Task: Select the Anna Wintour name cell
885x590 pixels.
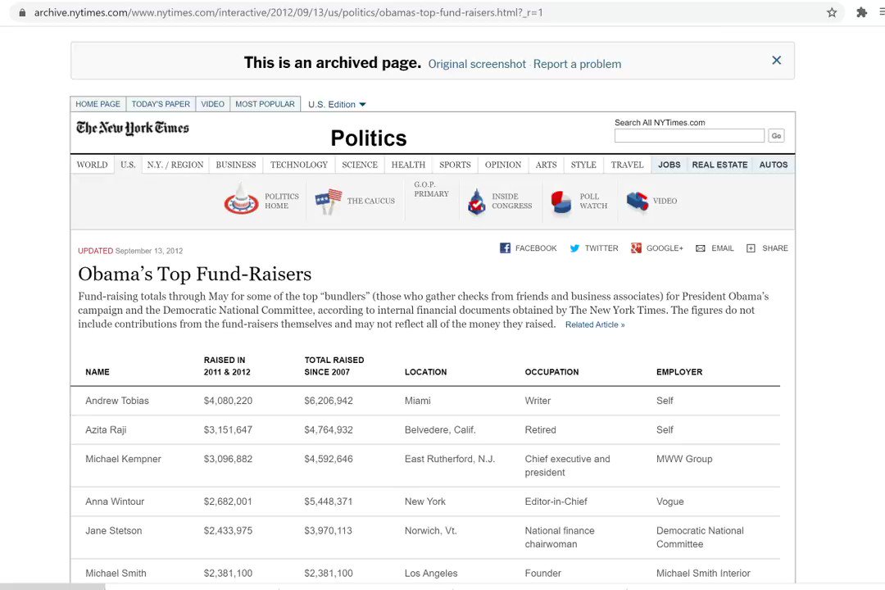Action: [115, 501]
